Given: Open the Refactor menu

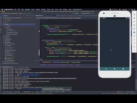Looking at the screenshot, I should (43, 9).
